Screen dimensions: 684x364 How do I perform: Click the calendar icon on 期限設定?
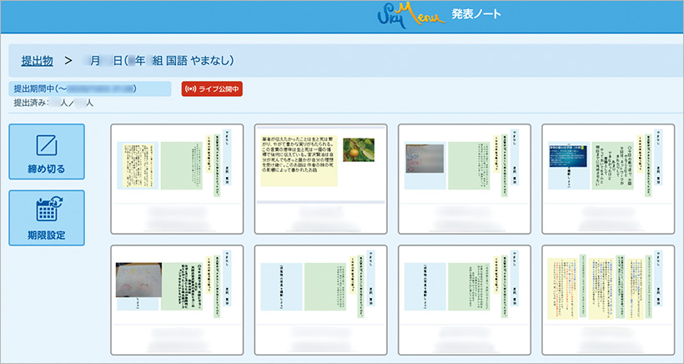47,209
